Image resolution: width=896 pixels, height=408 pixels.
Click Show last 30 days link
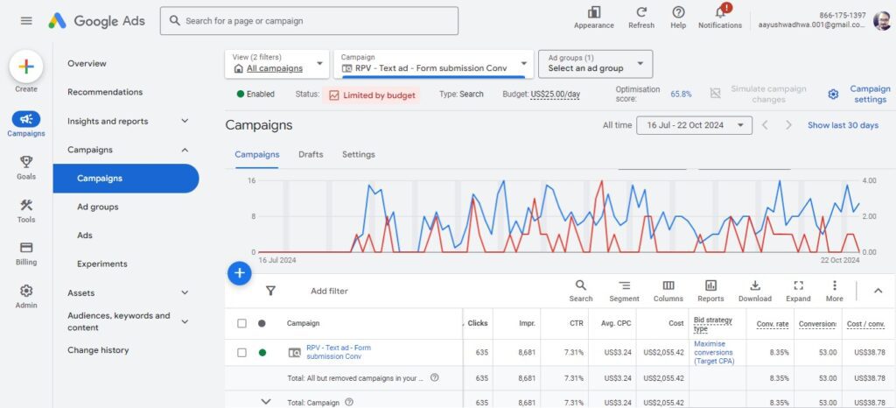coord(843,125)
